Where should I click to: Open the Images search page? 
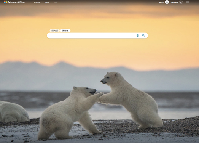coord(37,2)
